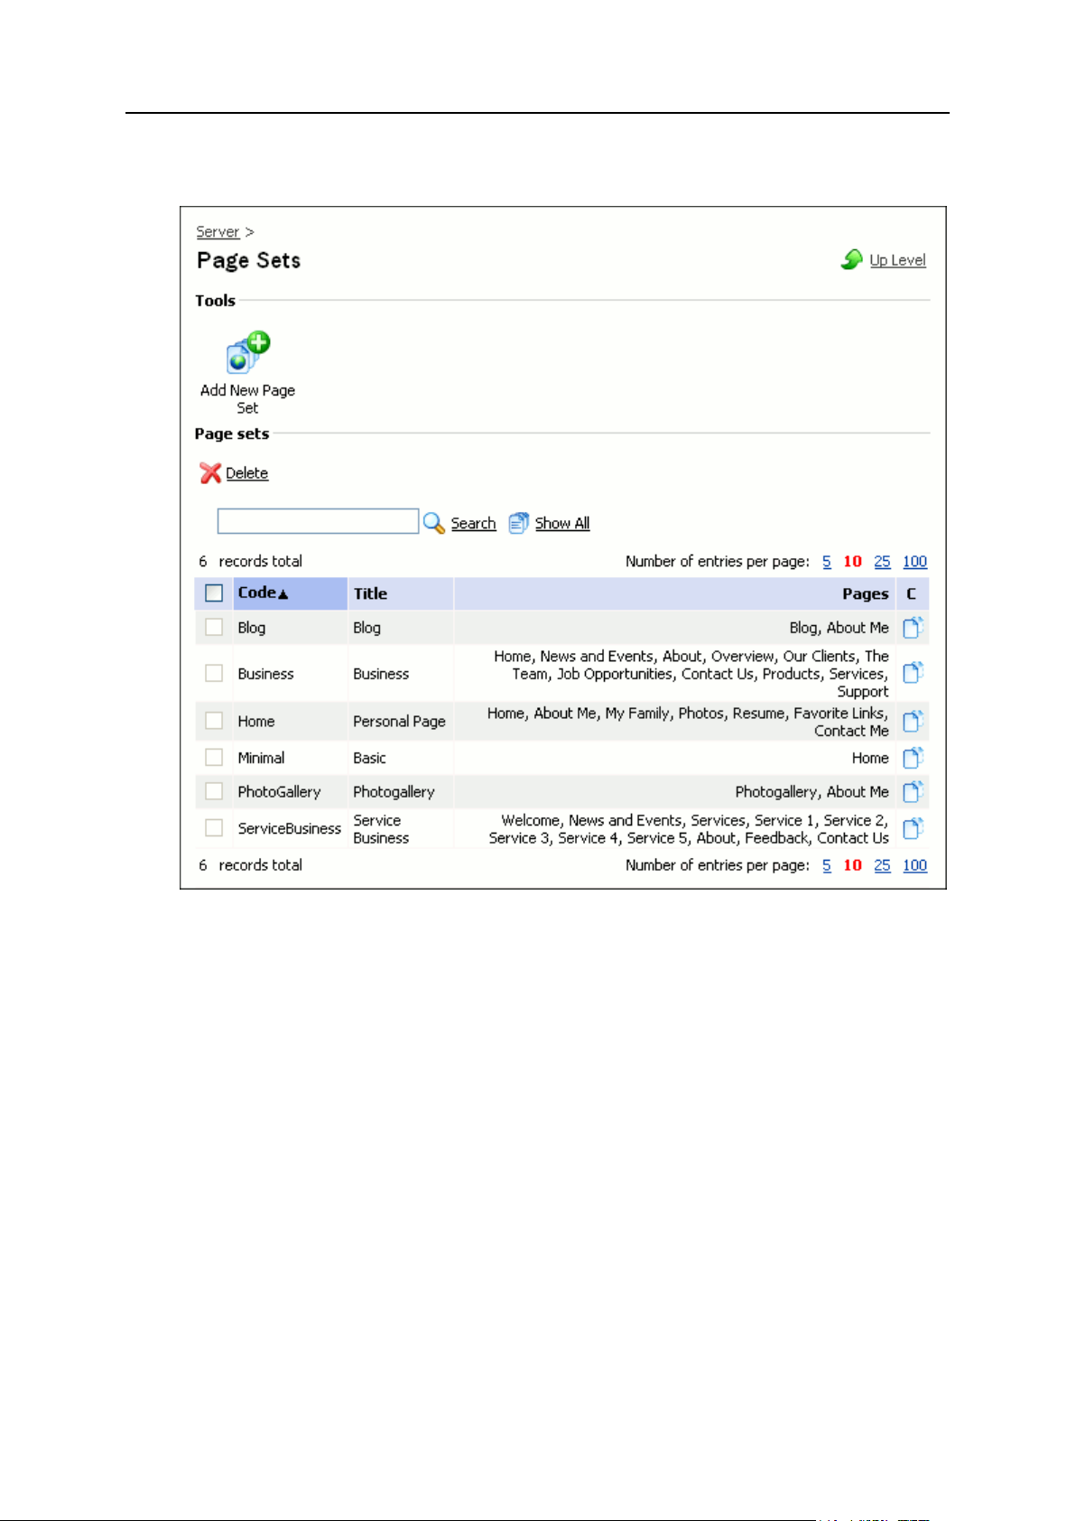Show 100 entries per page in the bottom pager
Viewport: 1076px width, 1521px height.
pyautogui.click(x=914, y=865)
